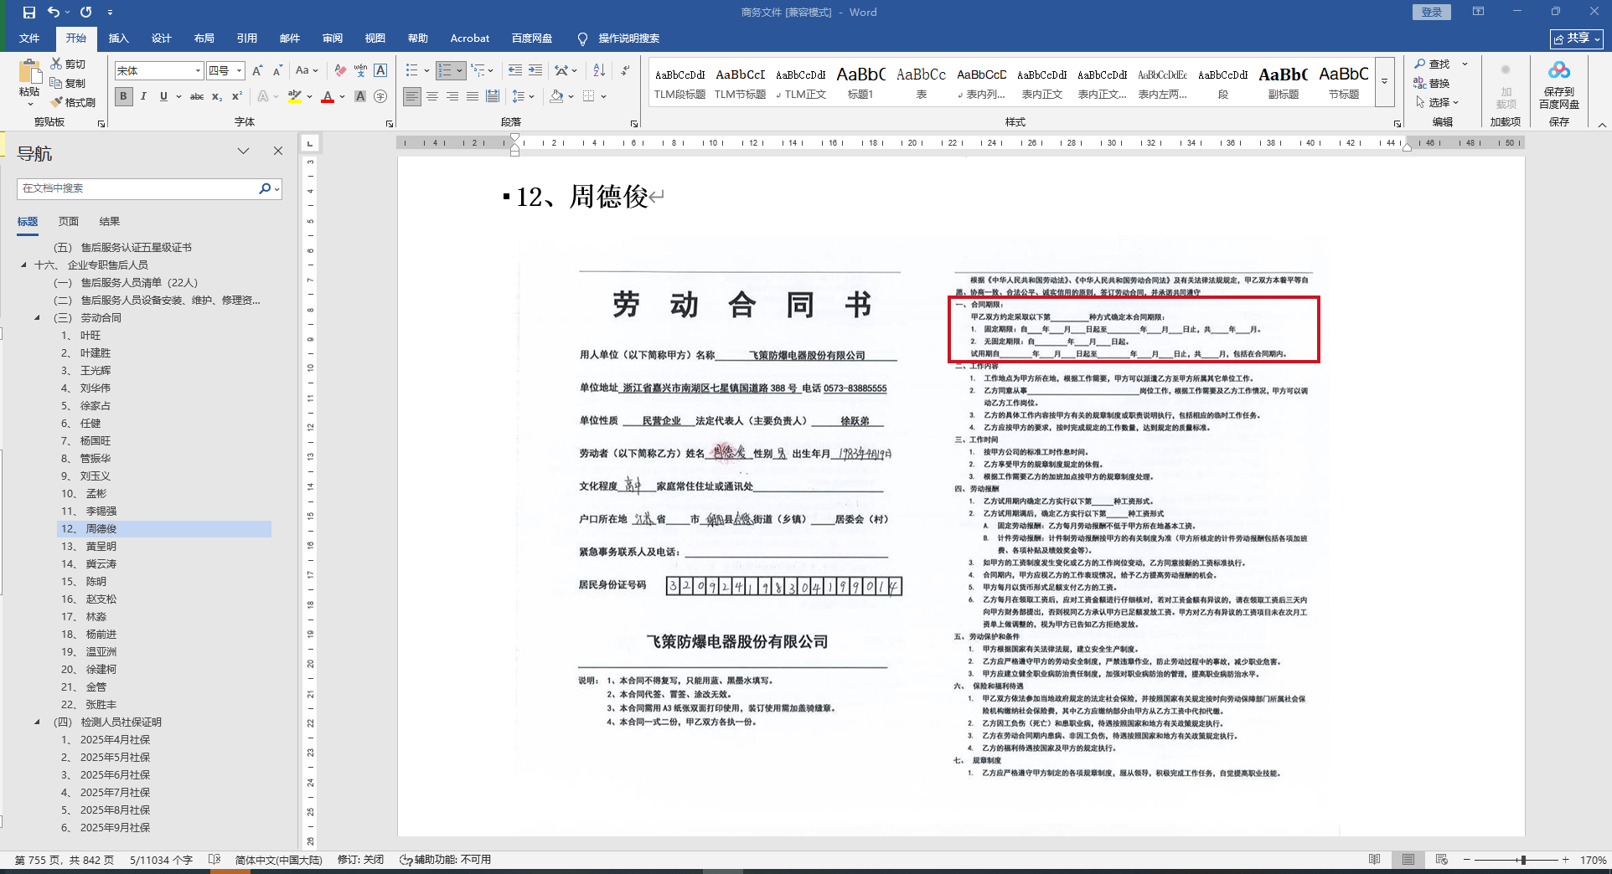
Task: Click the 共享 (Share) button
Action: 1577,39
